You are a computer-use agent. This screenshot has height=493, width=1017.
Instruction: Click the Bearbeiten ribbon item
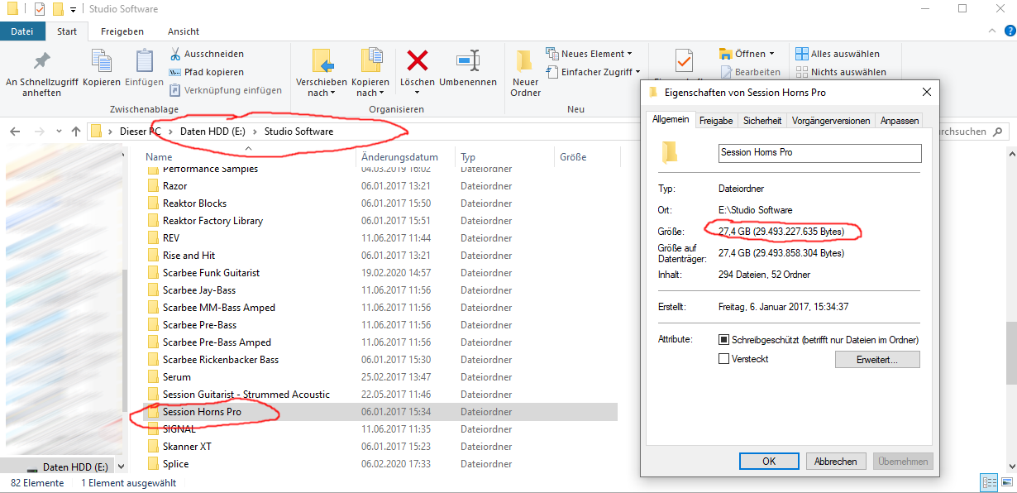pos(749,72)
